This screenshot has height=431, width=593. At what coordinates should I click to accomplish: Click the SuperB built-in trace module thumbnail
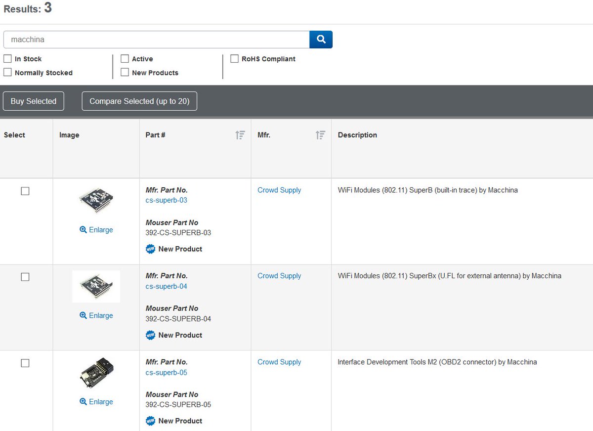point(96,201)
